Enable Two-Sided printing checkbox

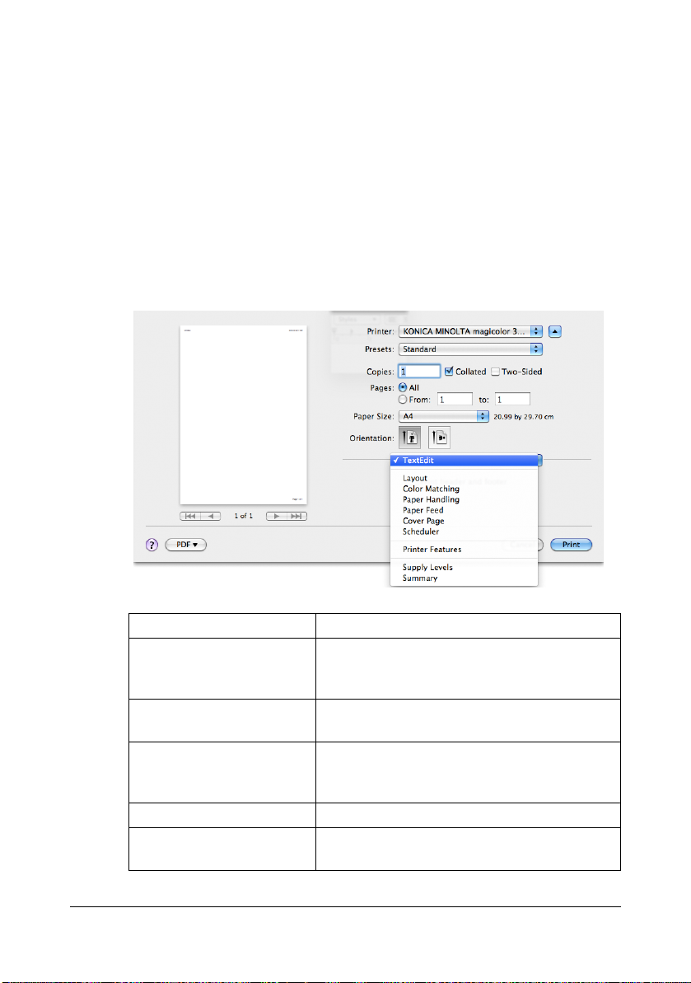click(495, 372)
